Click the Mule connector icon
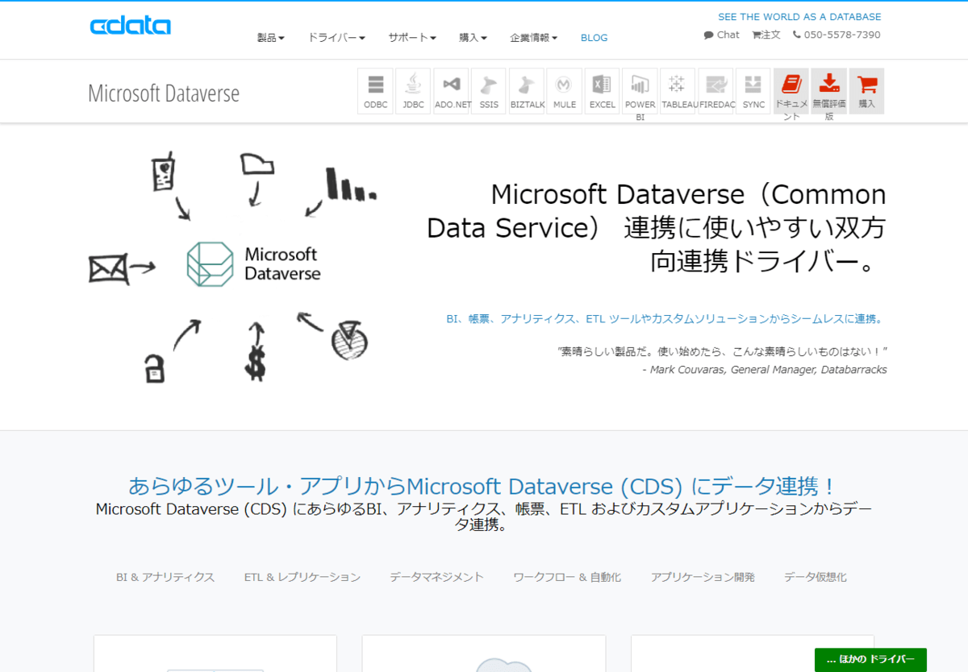968x672 pixels. click(565, 91)
